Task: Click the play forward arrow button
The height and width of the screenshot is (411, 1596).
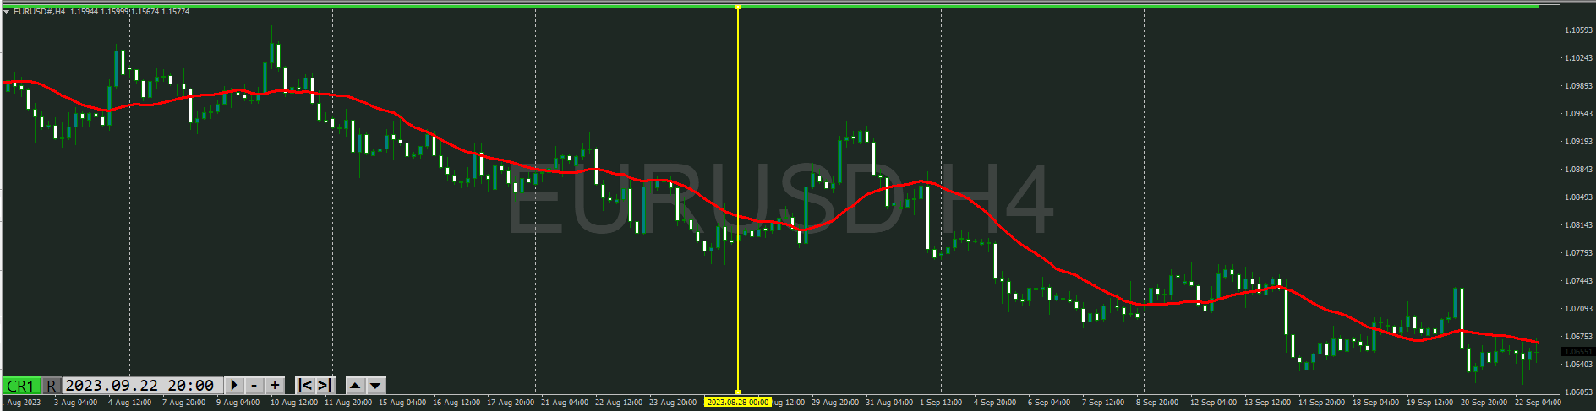Action: pyautogui.click(x=234, y=386)
